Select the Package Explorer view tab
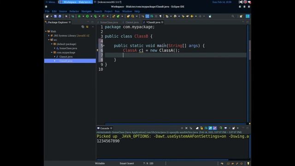This screenshot has height=166, width=295. (58, 22)
